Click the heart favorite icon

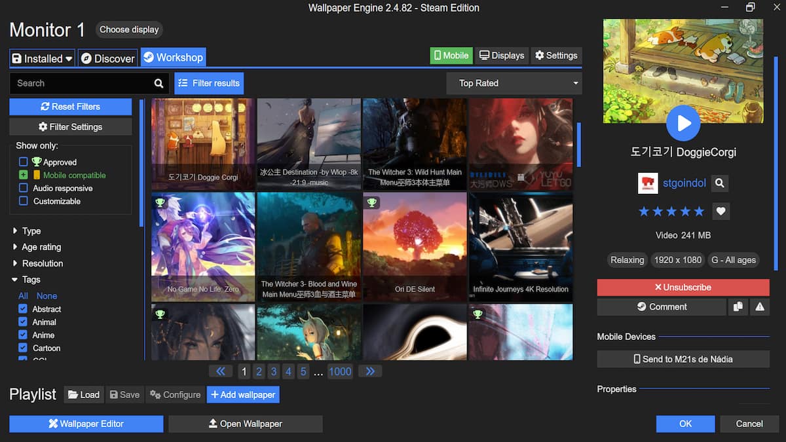pos(720,212)
